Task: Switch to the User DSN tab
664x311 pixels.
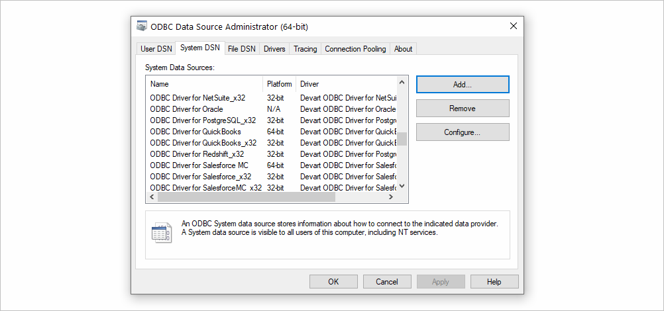Action: coord(156,49)
